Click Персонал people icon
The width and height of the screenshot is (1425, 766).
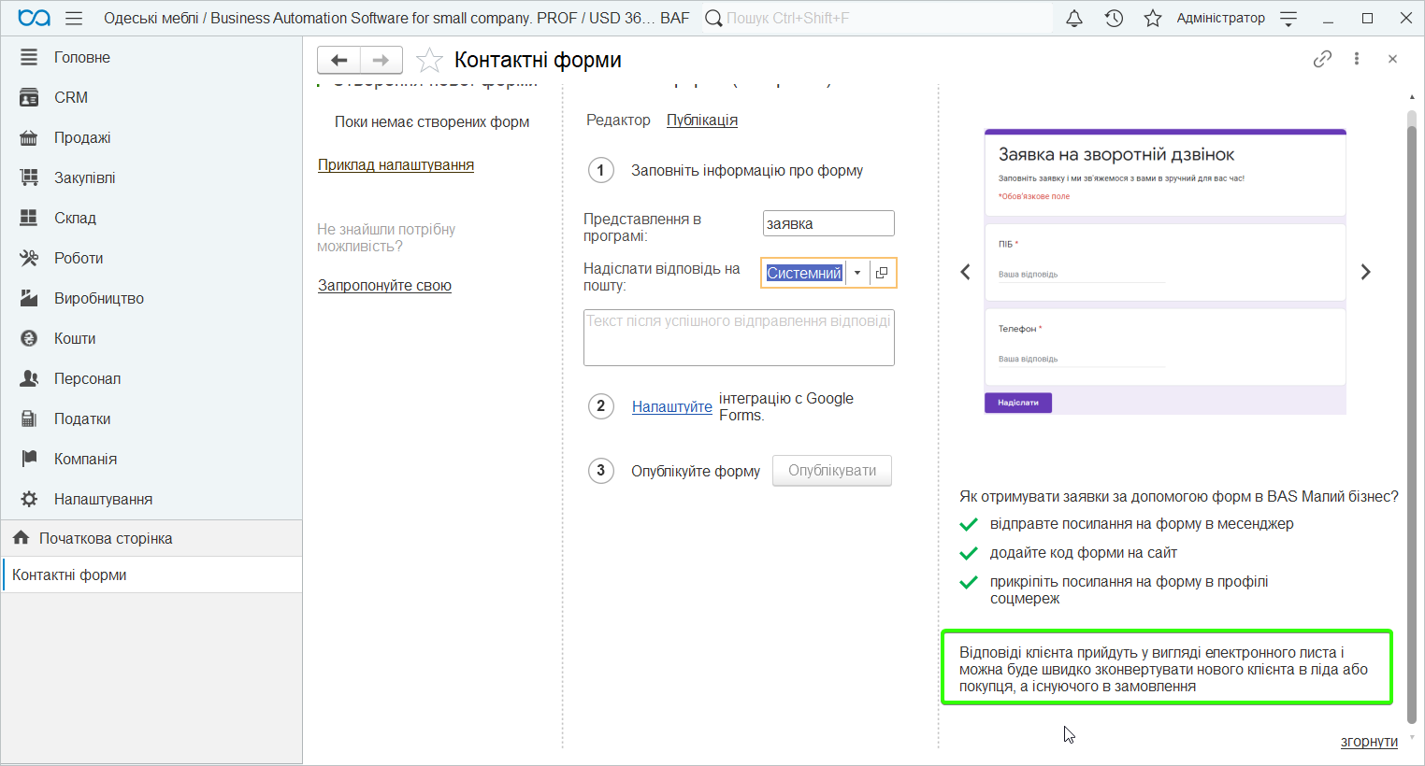click(x=29, y=378)
